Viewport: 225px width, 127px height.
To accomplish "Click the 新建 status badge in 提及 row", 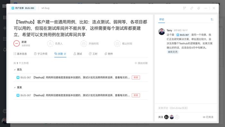I will click(x=136, y=77).
